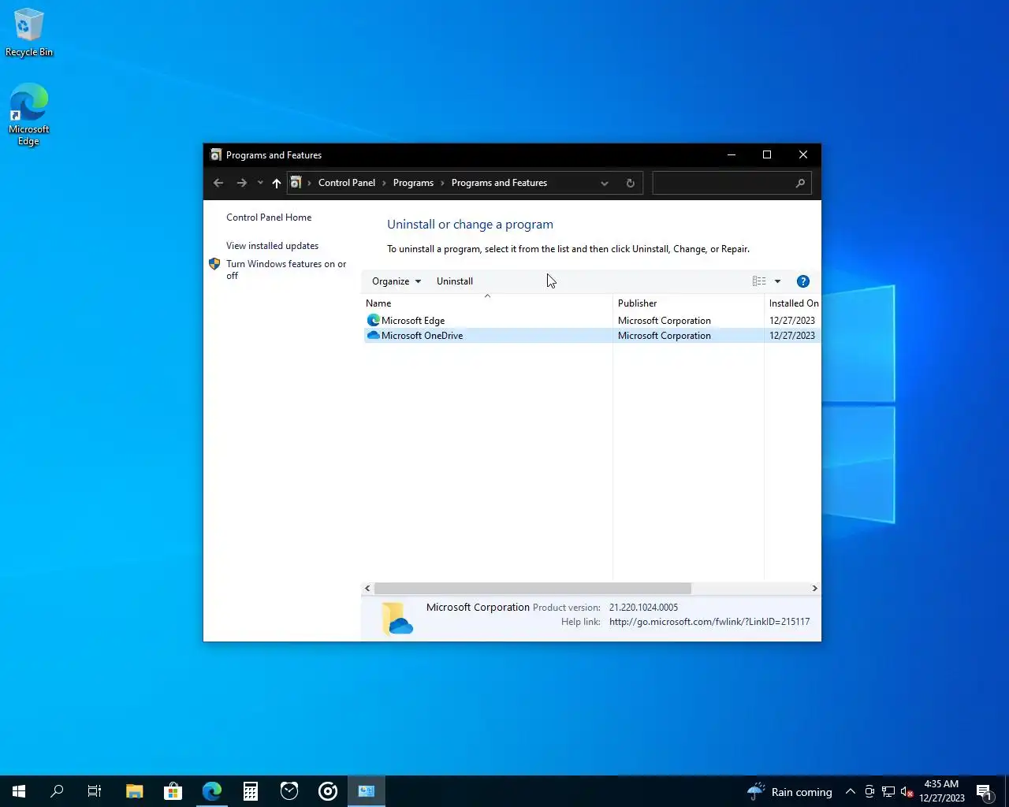Click Meet Now tray icon
Screen dimensions: 1009x807
click(x=869, y=792)
